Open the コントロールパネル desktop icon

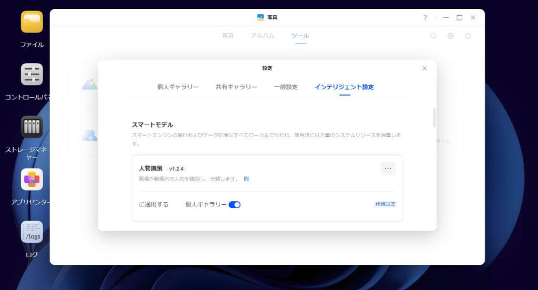tap(32, 75)
